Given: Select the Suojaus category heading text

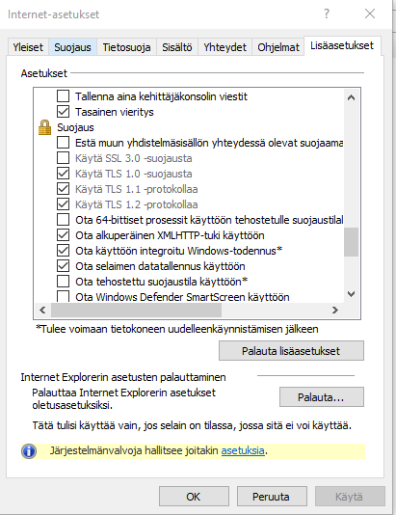Looking at the screenshot, I should (75, 127).
